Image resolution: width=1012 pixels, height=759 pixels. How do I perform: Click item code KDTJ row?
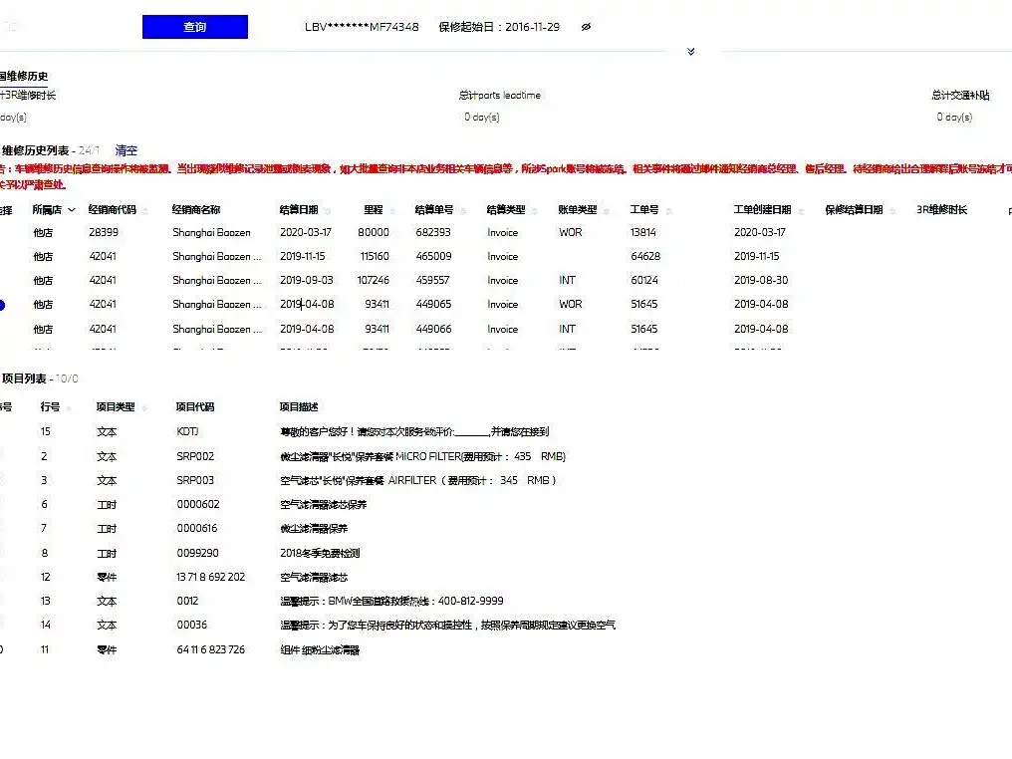tap(188, 431)
